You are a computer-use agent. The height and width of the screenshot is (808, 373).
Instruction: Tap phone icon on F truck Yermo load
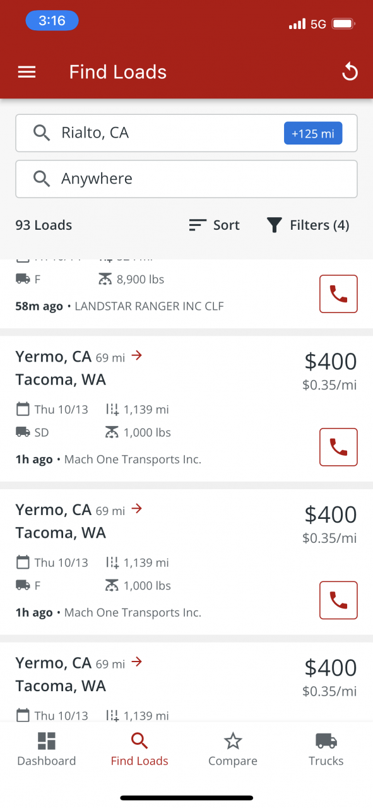338,600
